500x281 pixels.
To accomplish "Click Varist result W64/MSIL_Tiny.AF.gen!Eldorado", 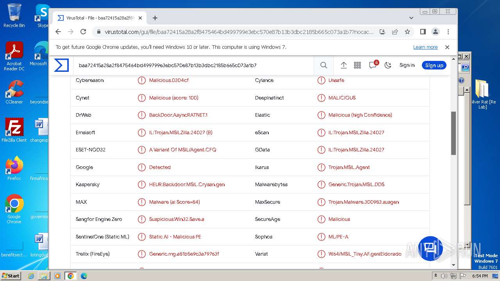I will 365,254.
